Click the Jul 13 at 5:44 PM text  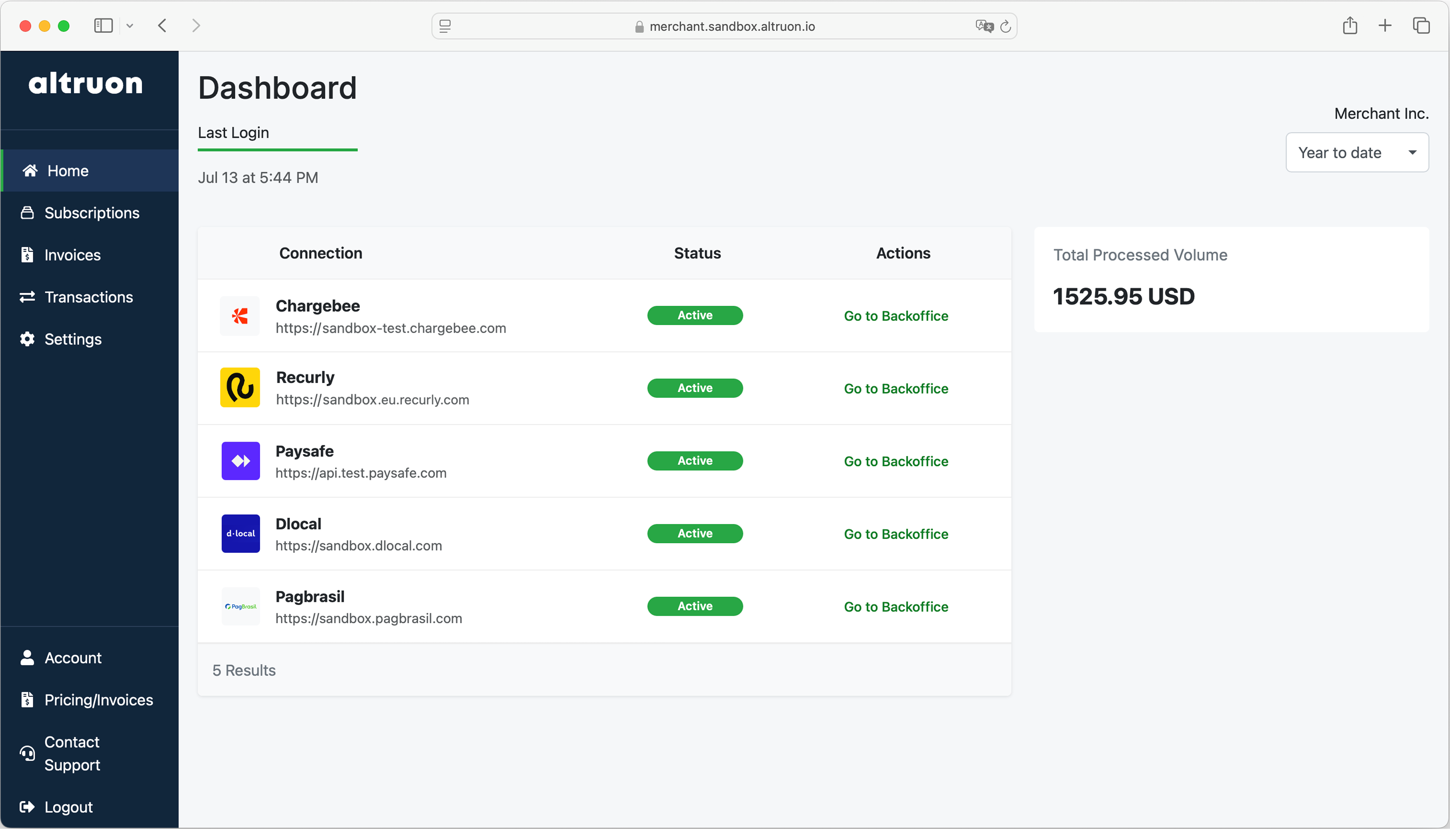257,178
